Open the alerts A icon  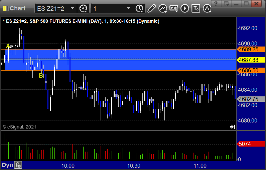[x=207, y=8]
